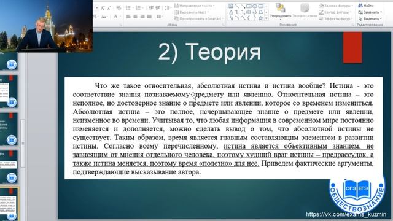393x221 pixels.
Task: Align paragraph text right
Action: coord(142,17)
